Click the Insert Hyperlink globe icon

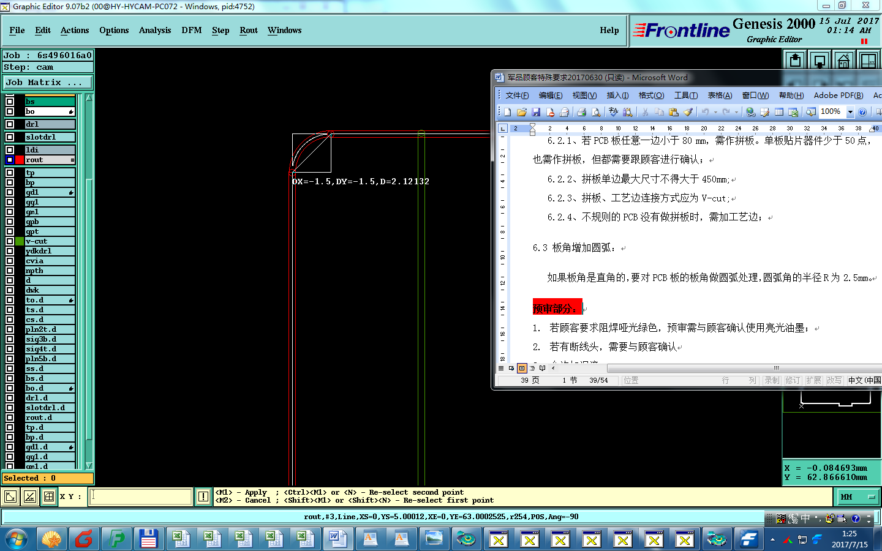(x=750, y=112)
